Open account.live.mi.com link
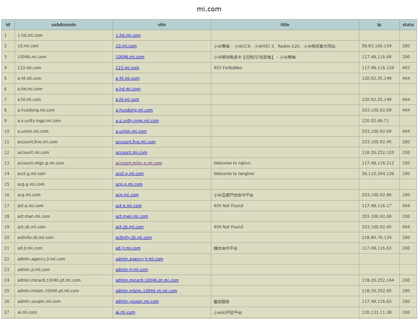 pyautogui.click(x=136, y=142)
